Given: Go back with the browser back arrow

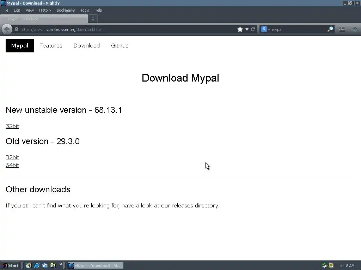Looking at the screenshot, I should [x=7, y=30].
